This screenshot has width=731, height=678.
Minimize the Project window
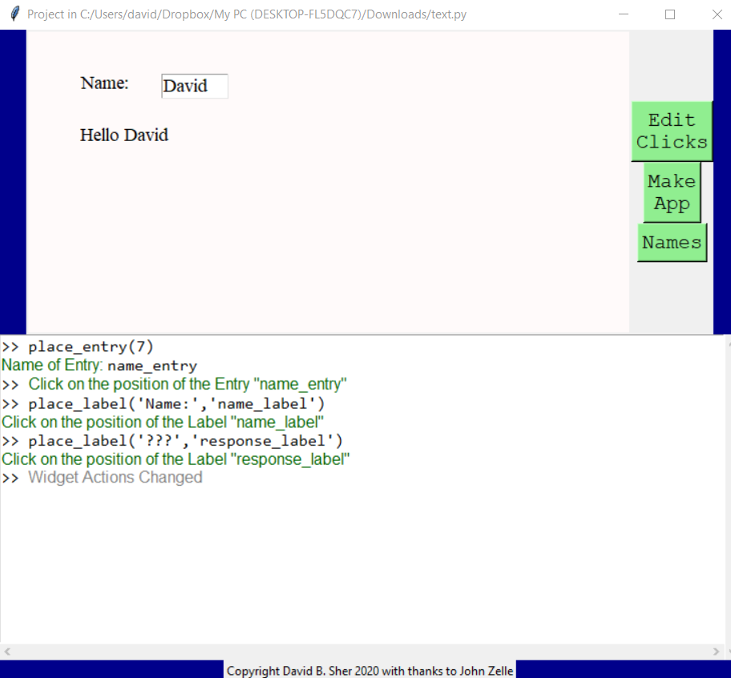tap(624, 14)
